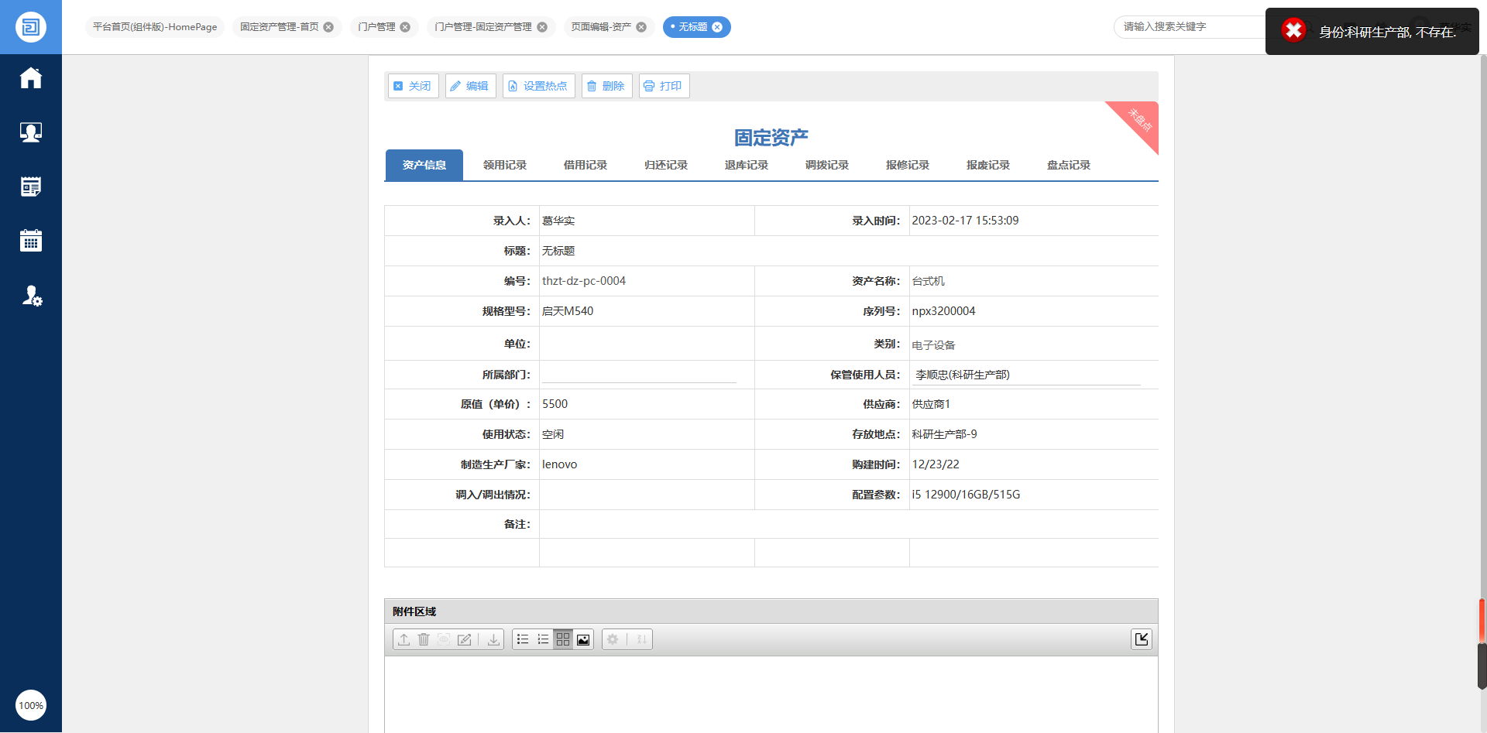The width and height of the screenshot is (1487, 733).
Task: Click the 设置热点 button
Action: coord(538,86)
